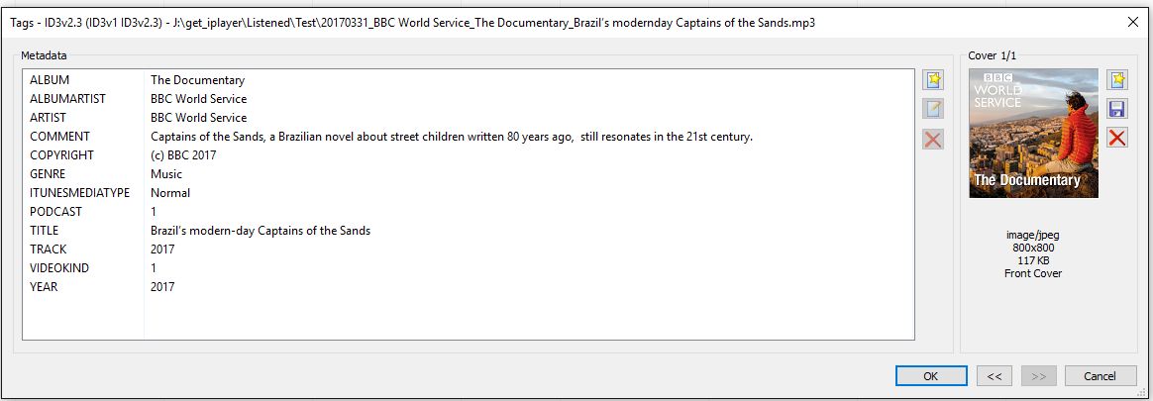Select the GENRE row showing Music

(469, 174)
